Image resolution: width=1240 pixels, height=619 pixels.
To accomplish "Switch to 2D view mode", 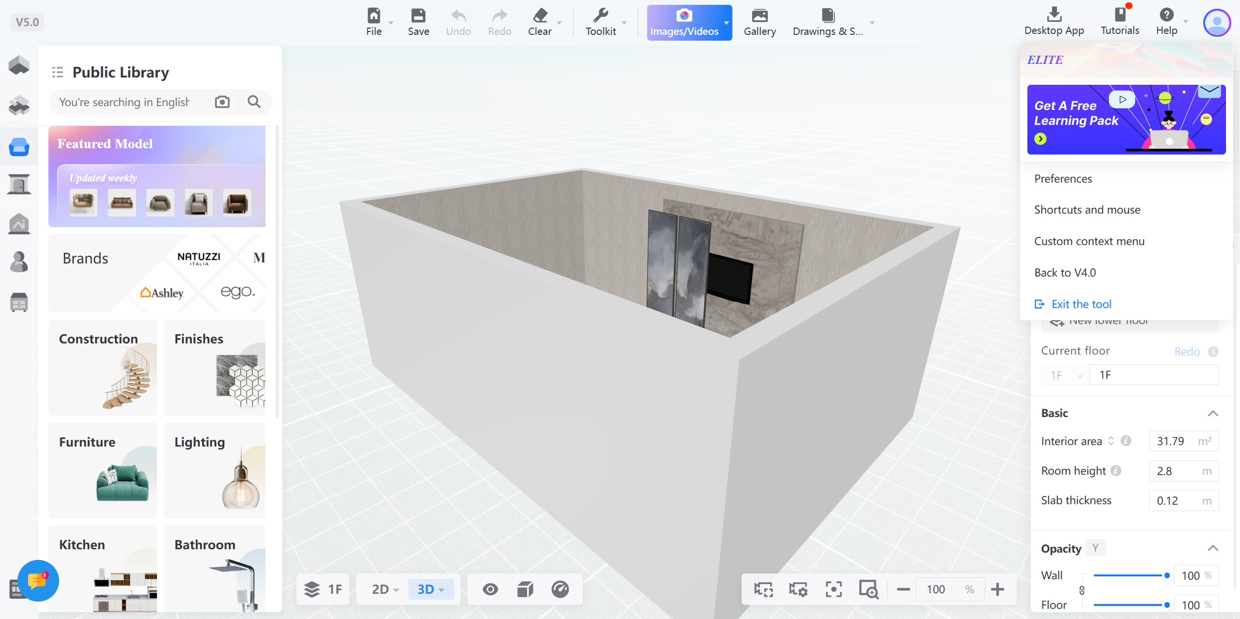I will [381, 589].
